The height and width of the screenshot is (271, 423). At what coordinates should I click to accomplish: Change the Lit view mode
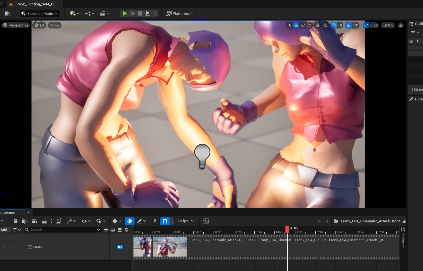(x=39, y=25)
